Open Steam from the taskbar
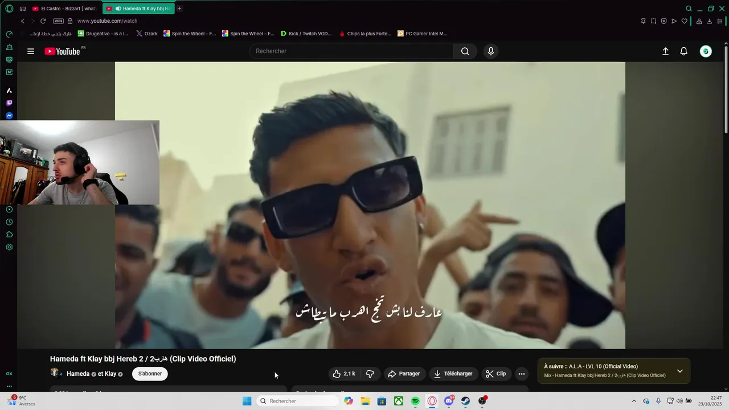 pyautogui.click(x=465, y=401)
